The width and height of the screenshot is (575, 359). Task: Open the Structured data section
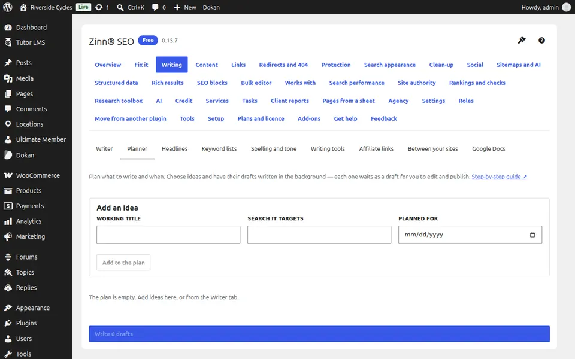tap(116, 83)
